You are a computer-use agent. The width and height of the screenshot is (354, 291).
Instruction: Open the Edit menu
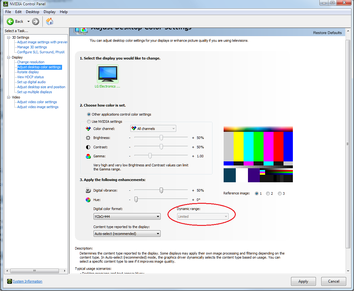pyautogui.click(x=18, y=12)
